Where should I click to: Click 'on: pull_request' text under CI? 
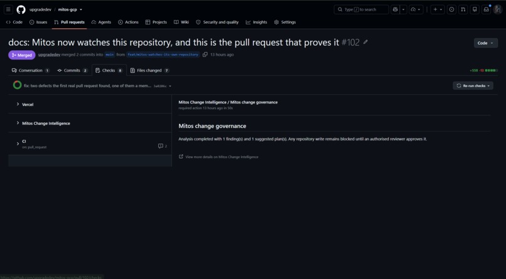tap(34, 147)
